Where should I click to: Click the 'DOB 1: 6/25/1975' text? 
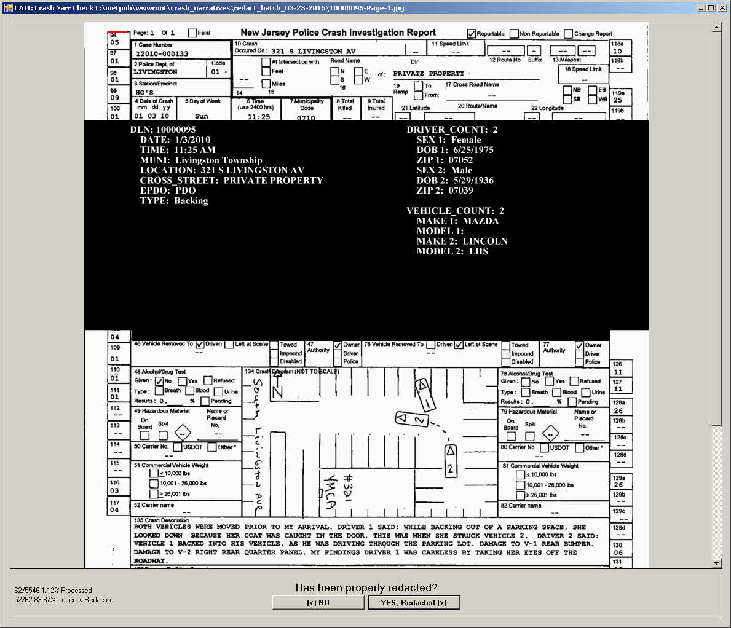455,150
